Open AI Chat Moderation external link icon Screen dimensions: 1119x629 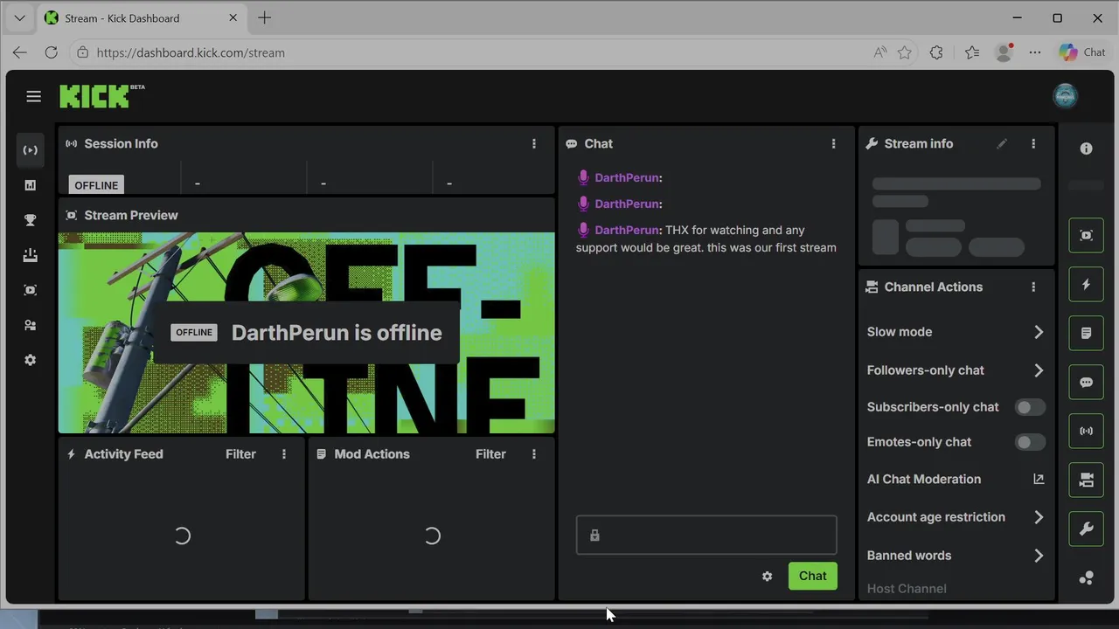[1039, 479]
